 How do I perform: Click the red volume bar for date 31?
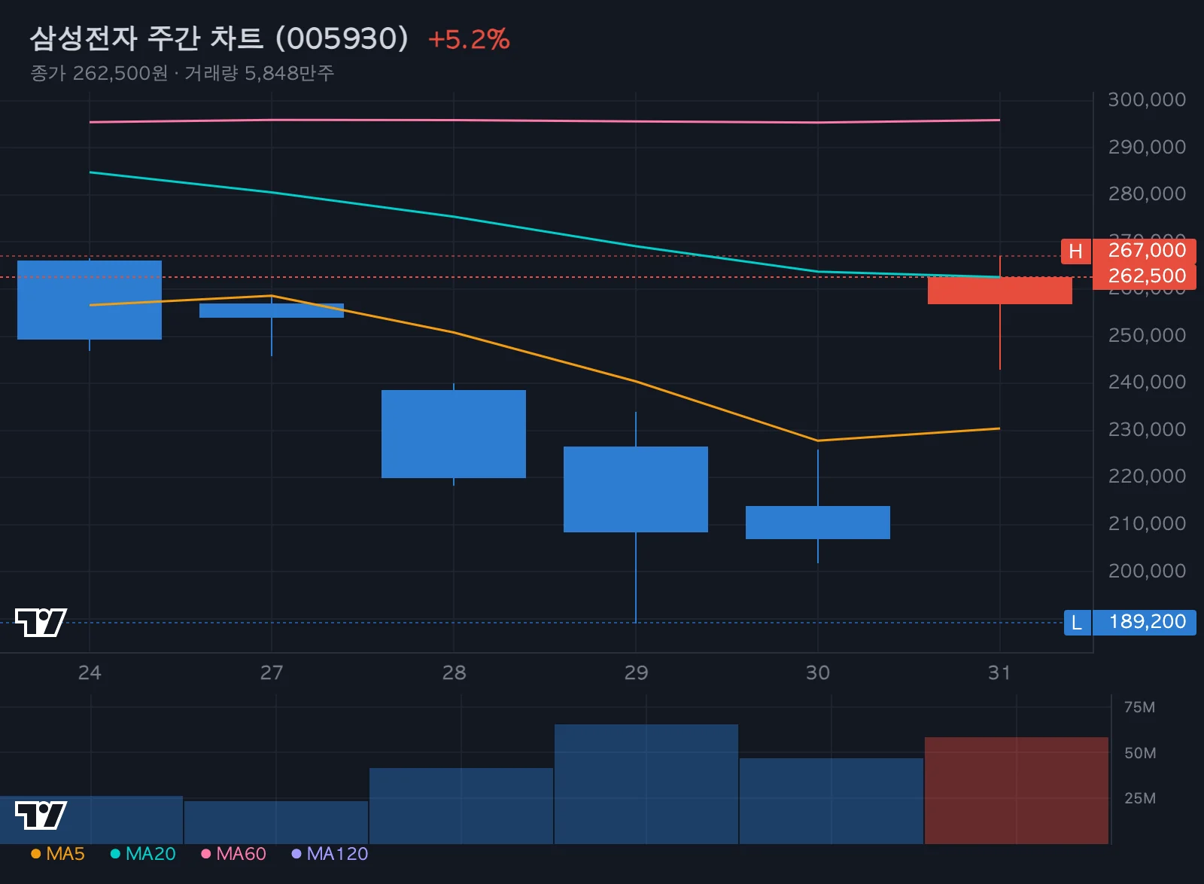(1016, 791)
